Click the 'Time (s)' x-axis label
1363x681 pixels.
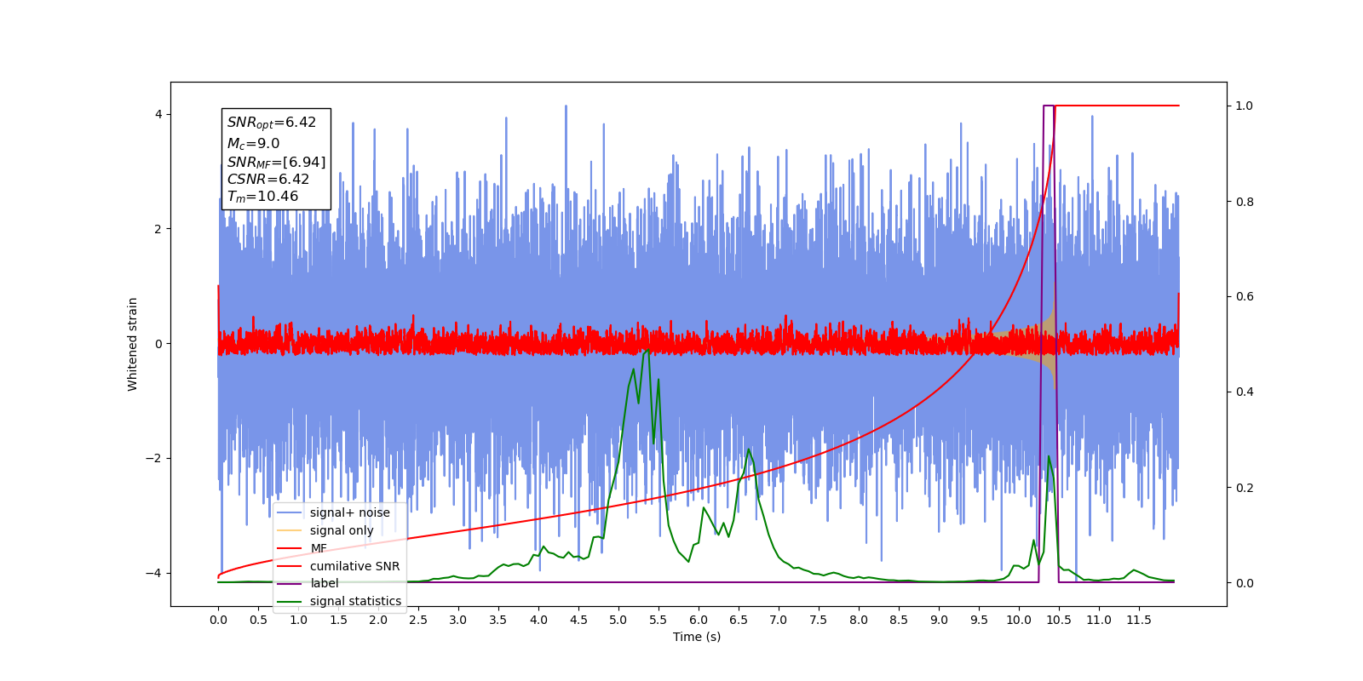click(697, 637)
